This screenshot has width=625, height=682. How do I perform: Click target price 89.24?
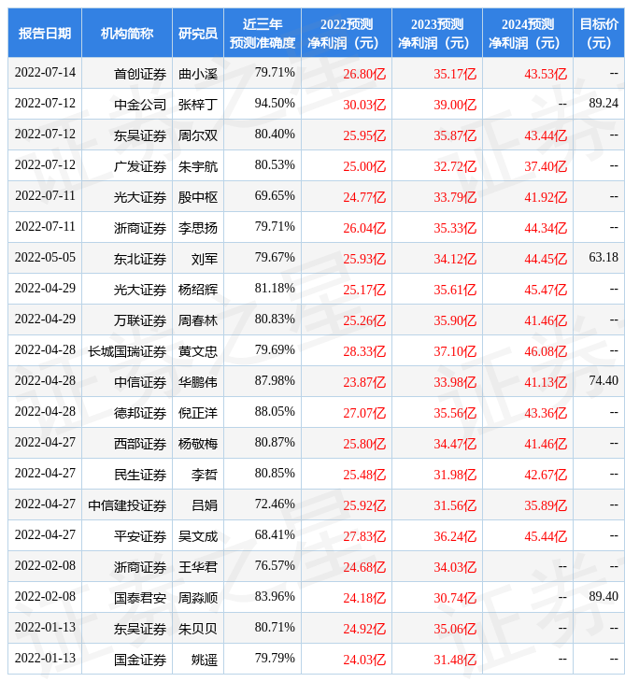coord(604,104)
